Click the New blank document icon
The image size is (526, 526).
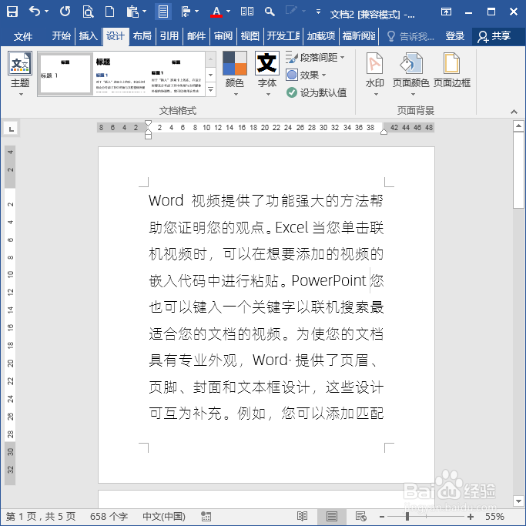[x=109, y=12]
